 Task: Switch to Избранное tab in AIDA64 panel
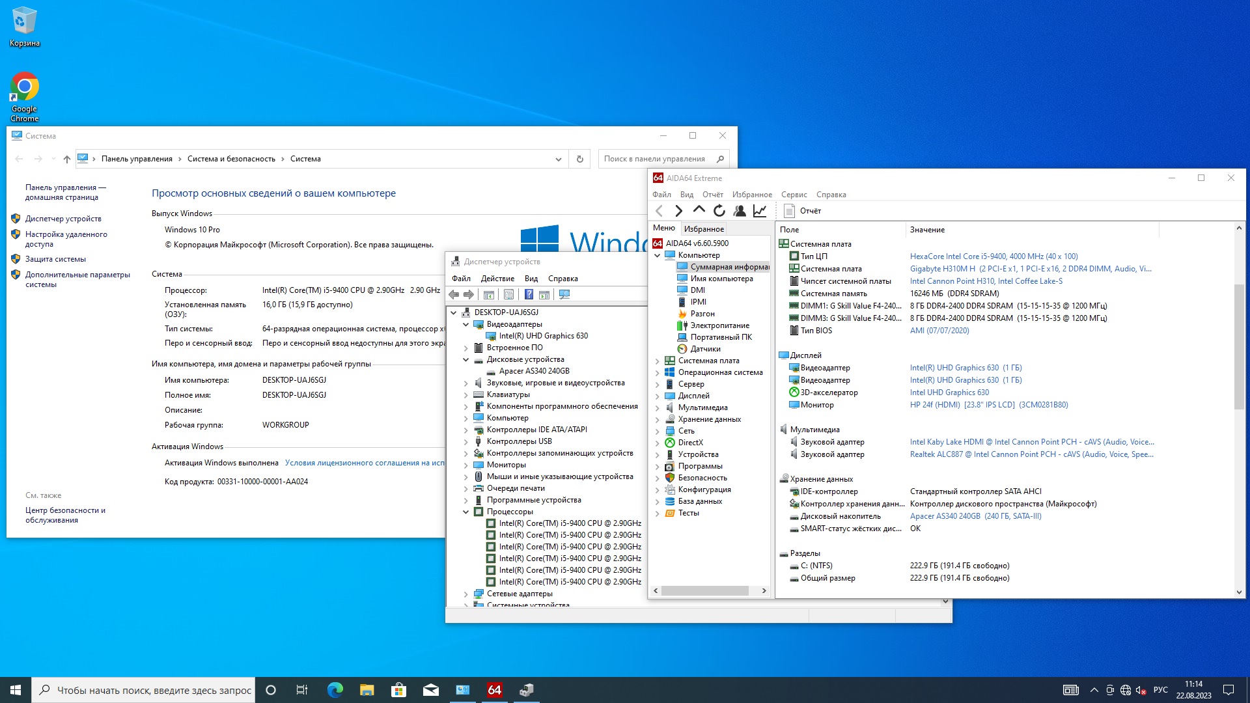coord(704,229)
